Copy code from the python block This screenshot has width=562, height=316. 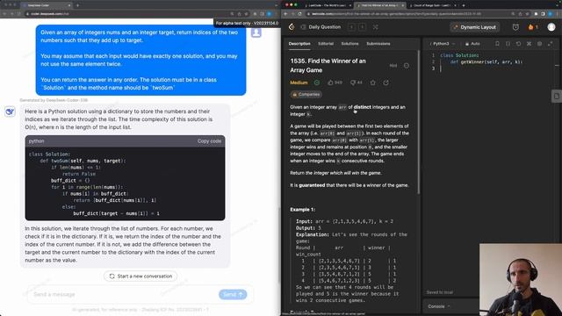click(209, 141)
